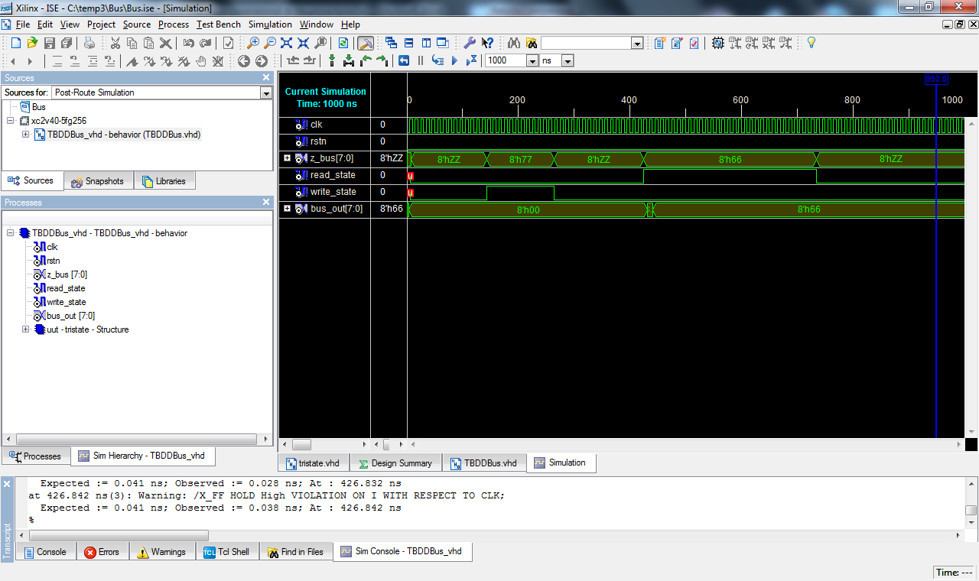Image resolution: width=979 pixels, height=581 pixels.
Task: Expand the TBDDBus_vhd source tree node
Action: 25,135
